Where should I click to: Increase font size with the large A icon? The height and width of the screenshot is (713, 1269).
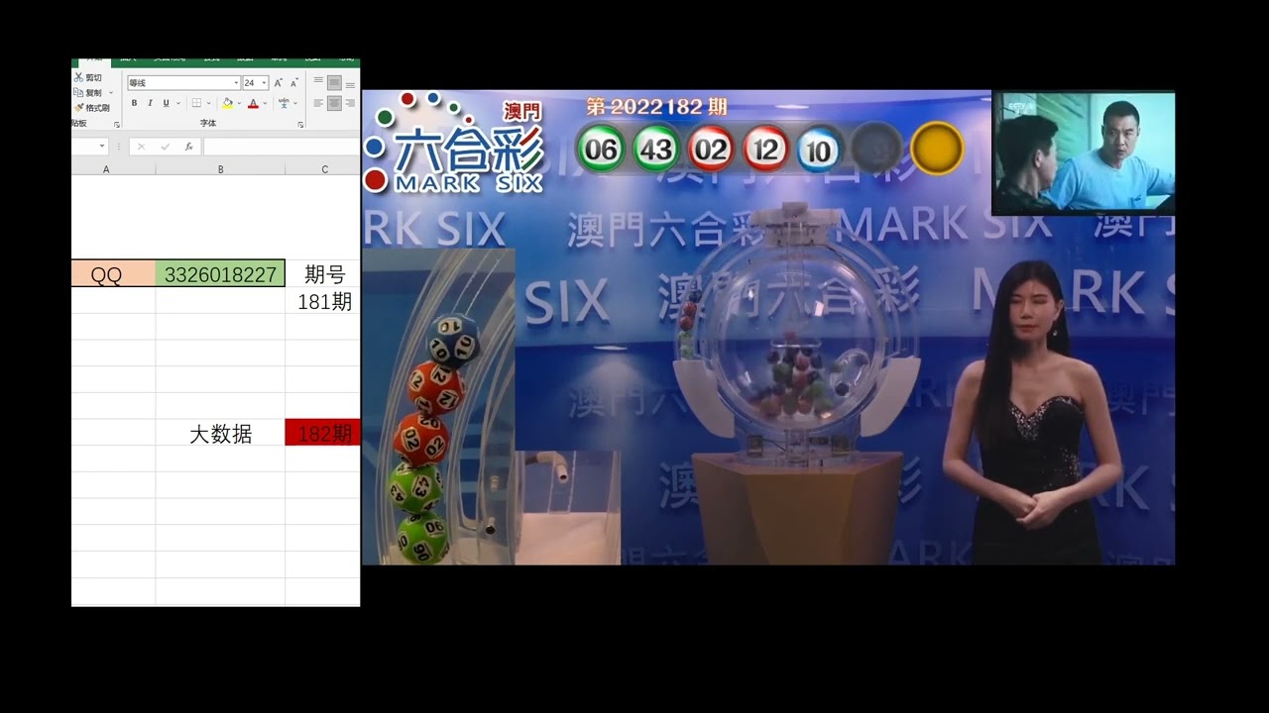pyautogui.click(x=278, y=83)
